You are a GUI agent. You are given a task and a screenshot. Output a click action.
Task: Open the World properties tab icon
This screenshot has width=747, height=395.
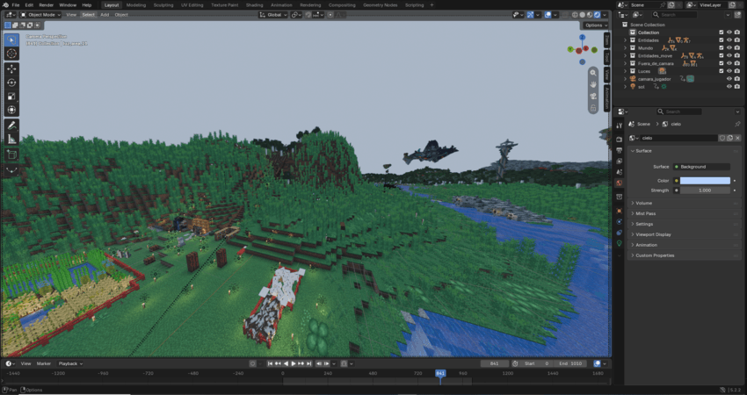[x=619, y=183]
